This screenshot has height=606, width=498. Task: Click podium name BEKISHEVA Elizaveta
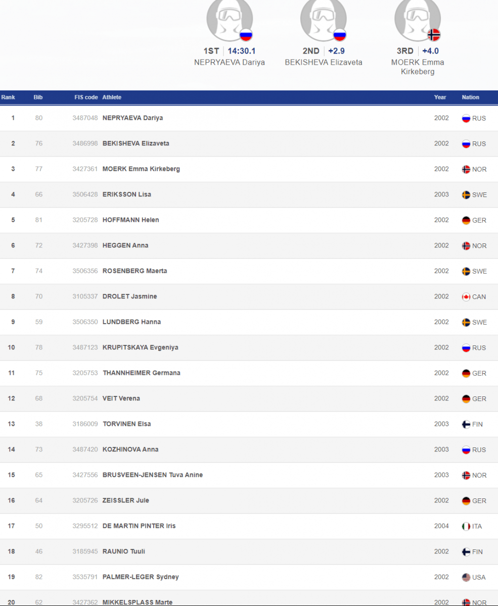coord(324,63)
